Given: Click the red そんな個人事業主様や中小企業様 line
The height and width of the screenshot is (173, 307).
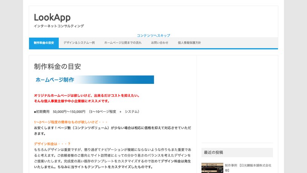Looking at the screenshot, I should coord(72,101).
